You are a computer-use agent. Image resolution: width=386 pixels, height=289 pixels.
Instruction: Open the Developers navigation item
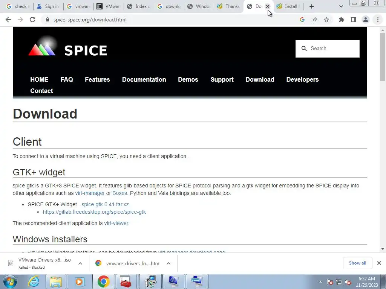pos(303,80)
